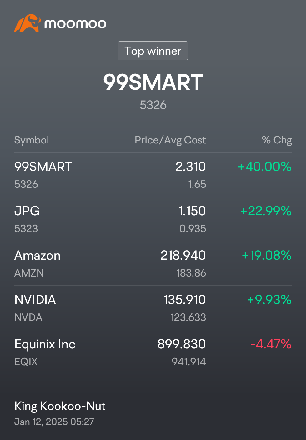
Task: Sort by the % Chg column header
Action: click(277, 140)
